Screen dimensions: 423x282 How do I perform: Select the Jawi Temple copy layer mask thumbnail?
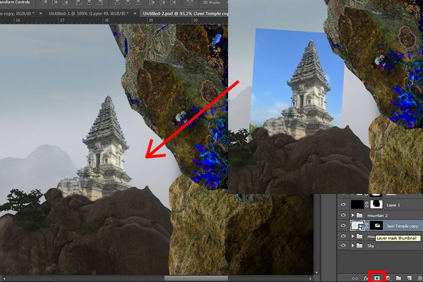coord(376,225)
